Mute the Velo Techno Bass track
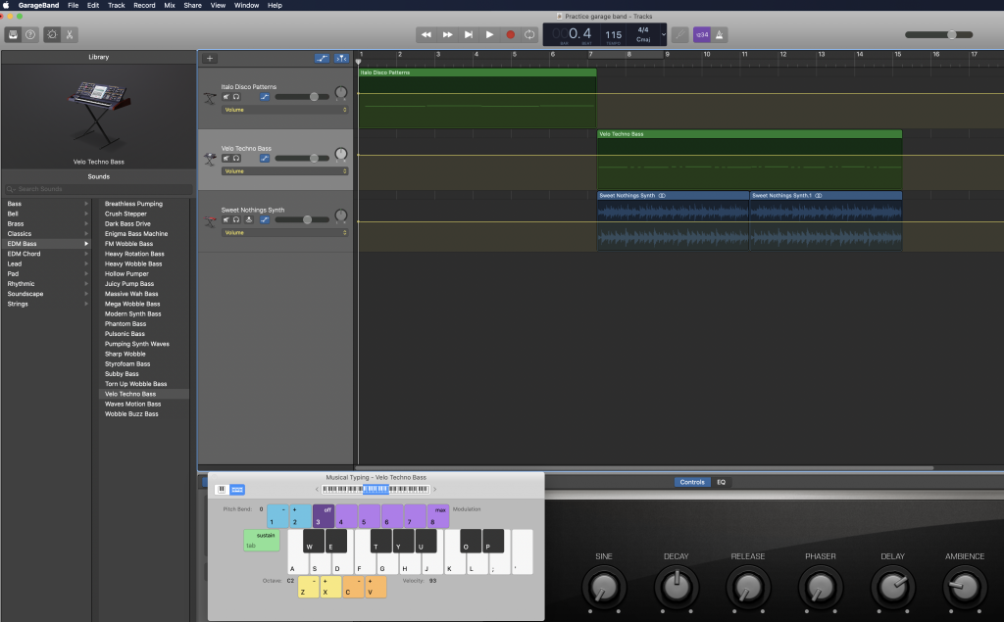1004x622 pixels. [226, 158]
